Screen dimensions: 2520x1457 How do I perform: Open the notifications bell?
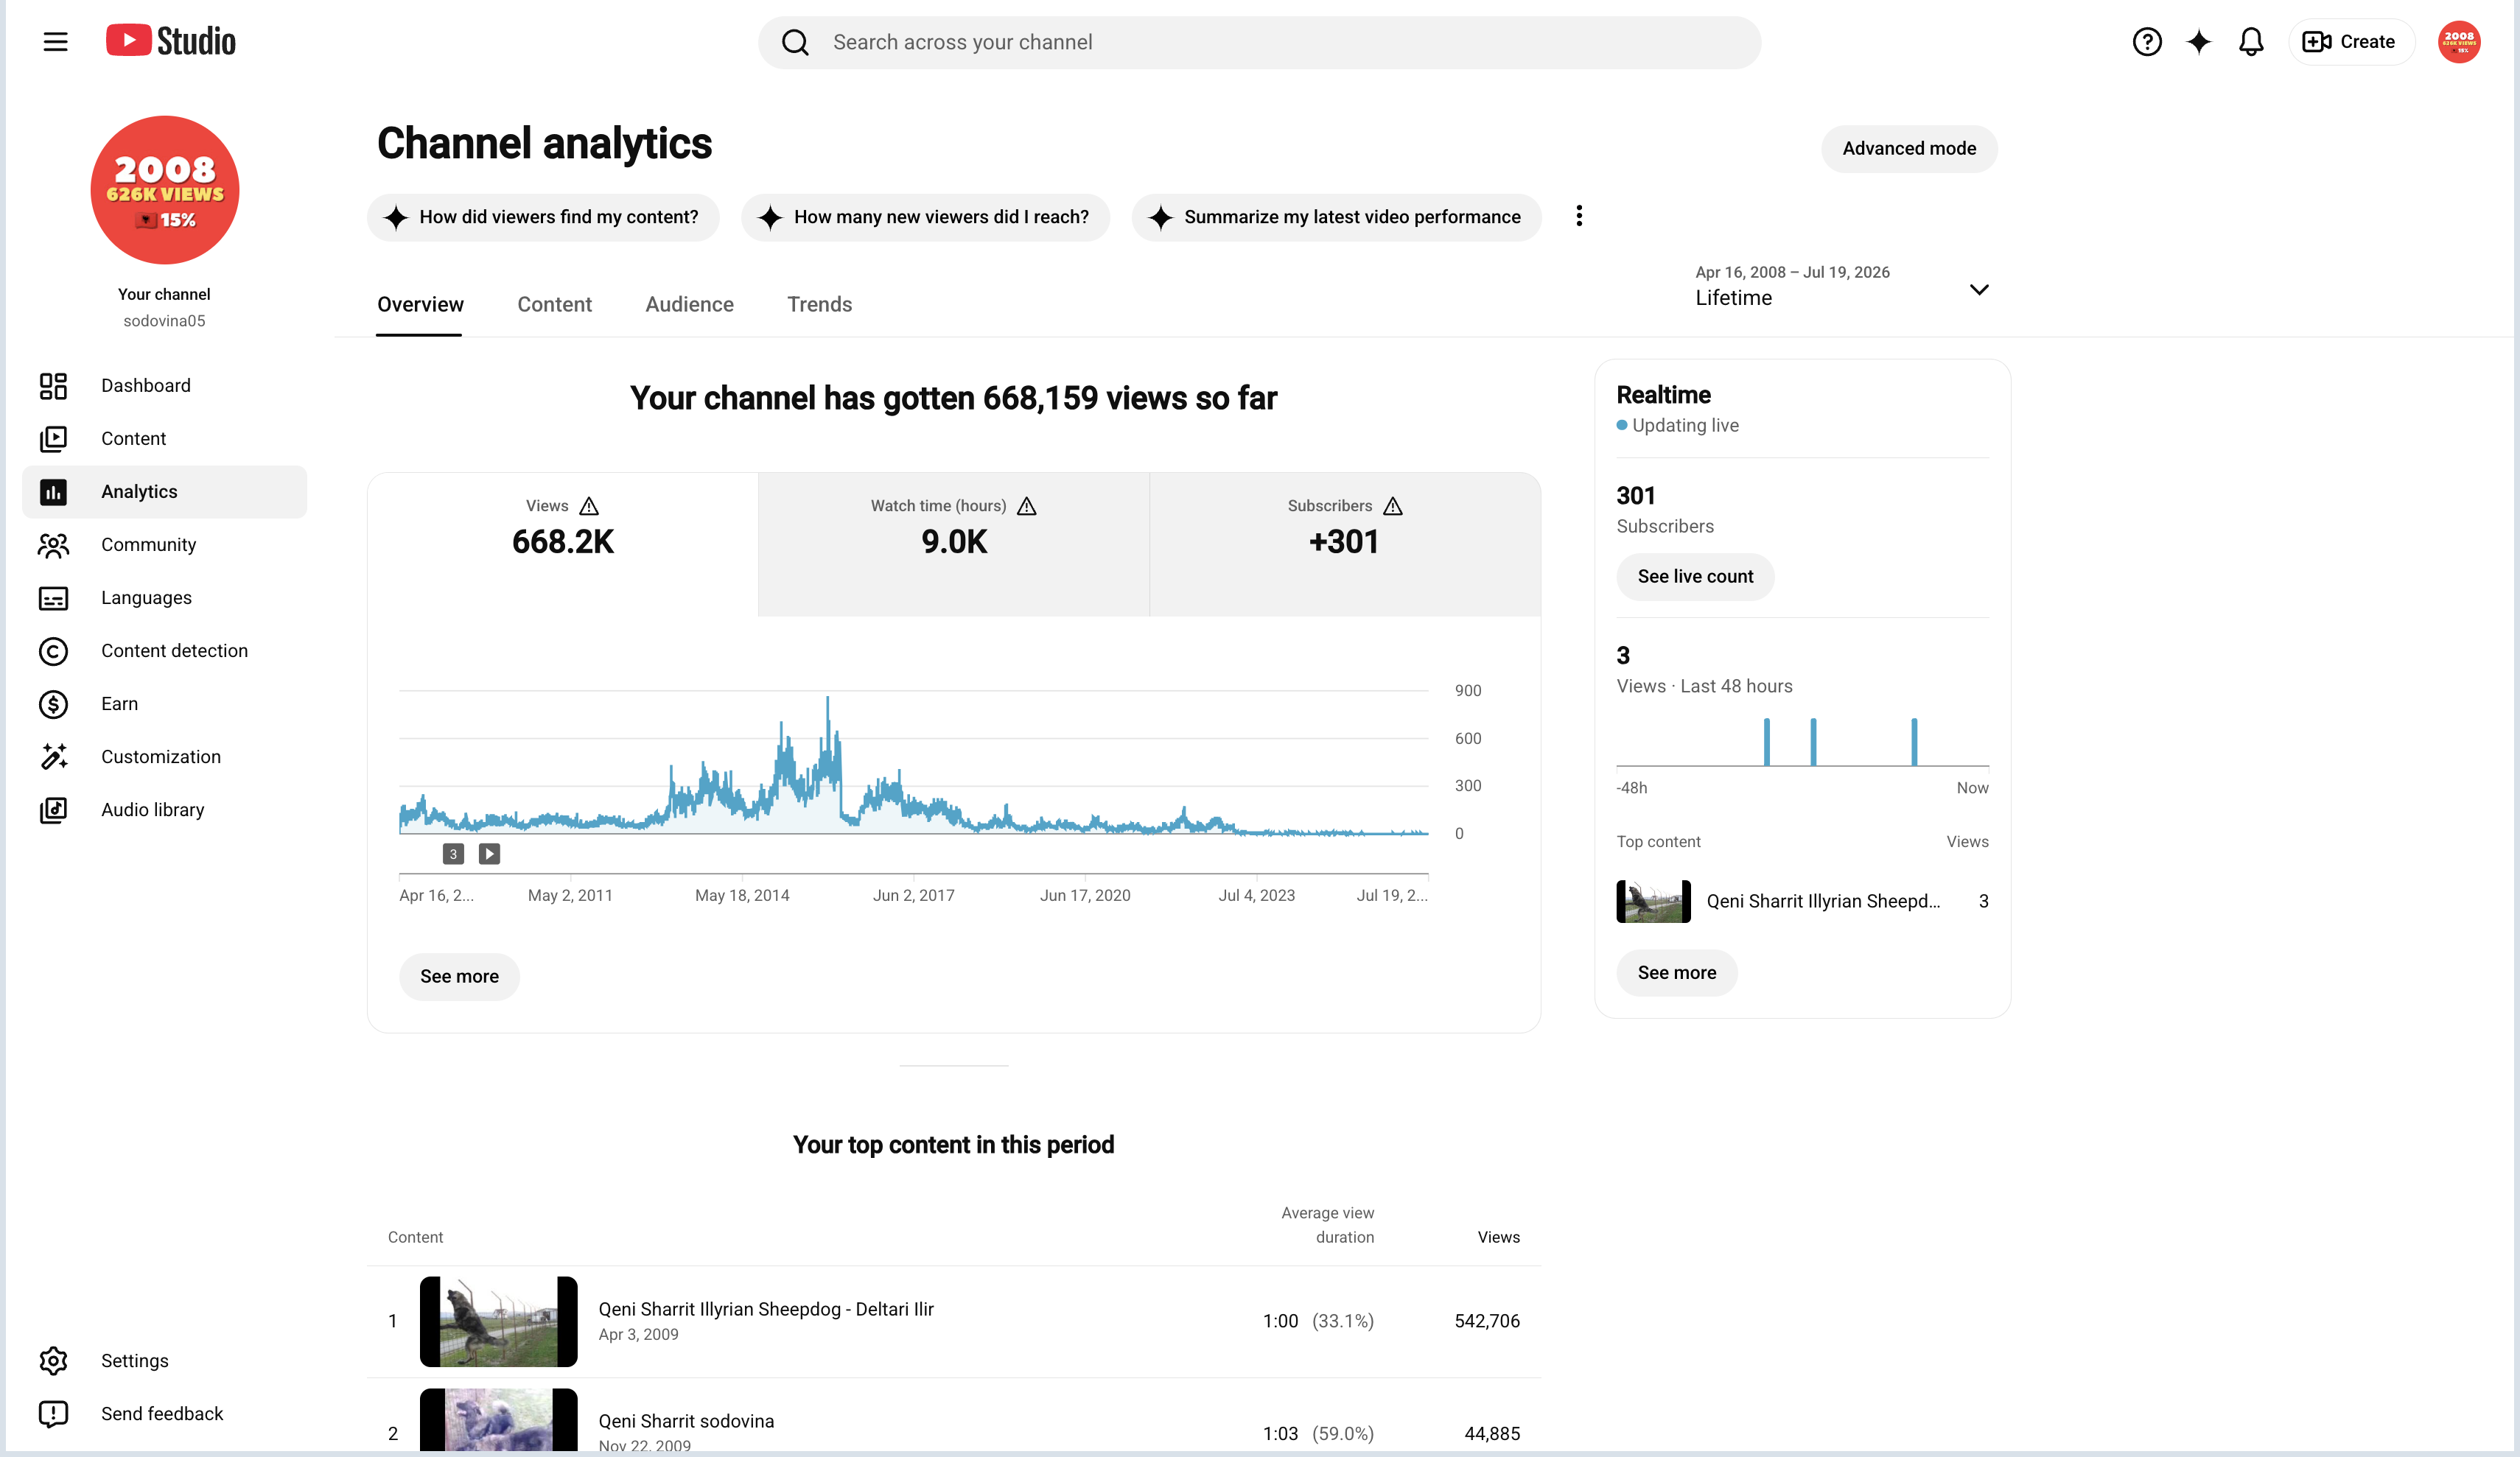2250,42
